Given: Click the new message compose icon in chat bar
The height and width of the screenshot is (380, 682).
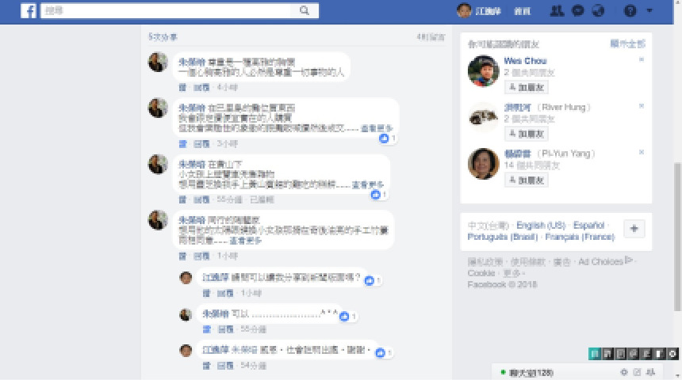Looking at the screenshot, I should pyautogui.click(x=638, y=372).
